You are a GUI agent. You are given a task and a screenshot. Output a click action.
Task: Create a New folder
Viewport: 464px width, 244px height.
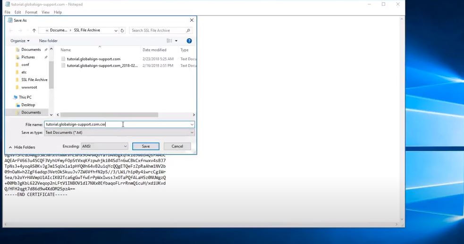coord(48,41)
